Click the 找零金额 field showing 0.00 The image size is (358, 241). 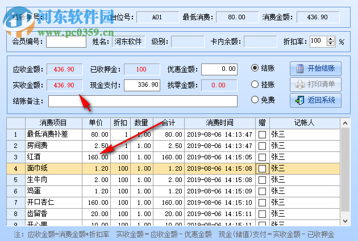pyautogui.click(x=219, y=85)
